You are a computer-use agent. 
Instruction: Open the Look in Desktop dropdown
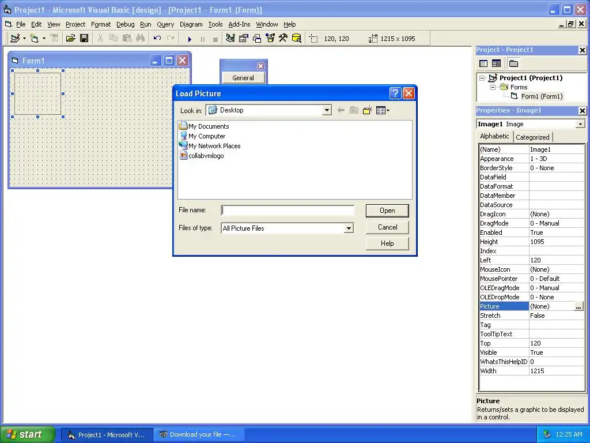[x=327, y=110]
